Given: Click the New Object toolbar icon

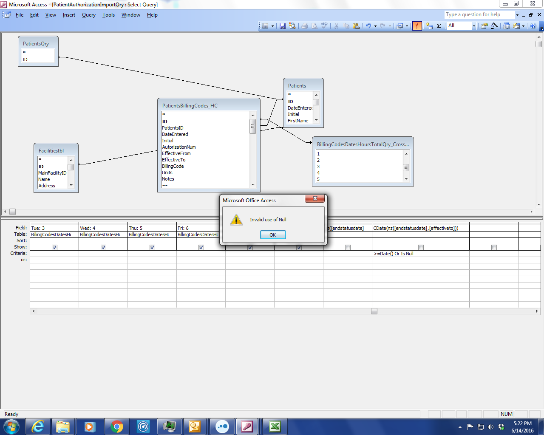Looking at the screenshot, I should [516, 26].
